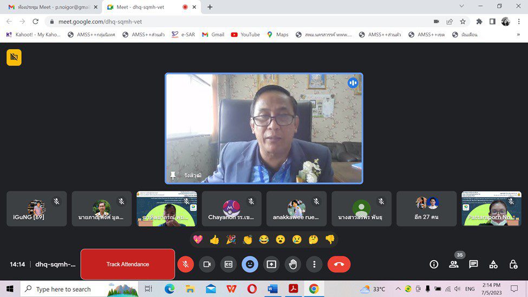Viewport: 528px width, 297px height.
Task: Send the crying face reaction
Action: tap(297, 240)
